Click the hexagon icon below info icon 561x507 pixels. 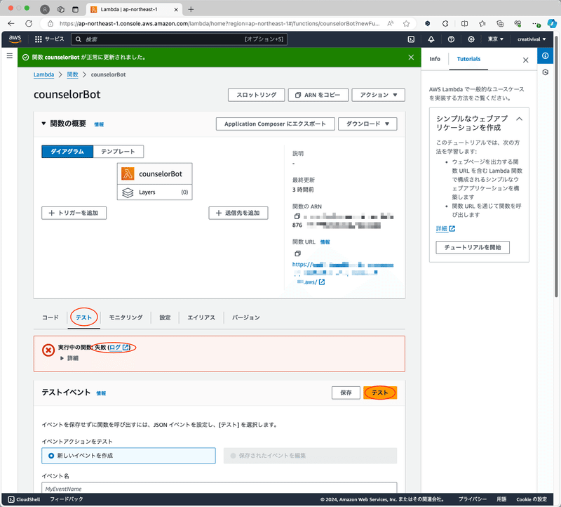pos(546,72)
